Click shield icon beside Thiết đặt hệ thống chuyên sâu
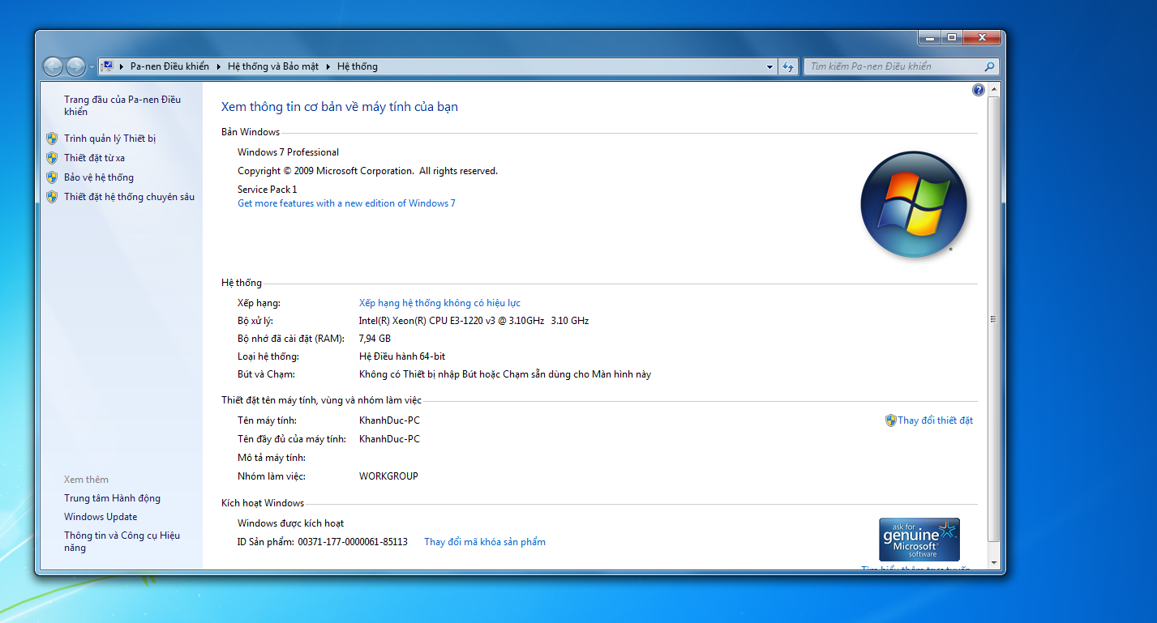 pyautogui.click(x=52, y=197)
